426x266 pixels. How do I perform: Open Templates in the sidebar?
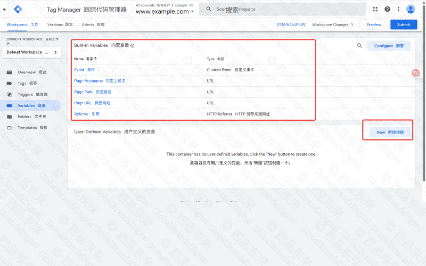pyautogui.click(x=32, y=128)
